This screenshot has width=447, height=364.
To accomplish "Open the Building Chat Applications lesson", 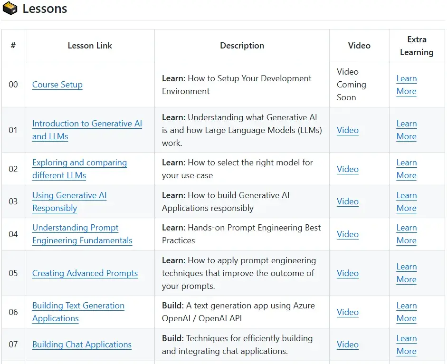I will (82, 345).
